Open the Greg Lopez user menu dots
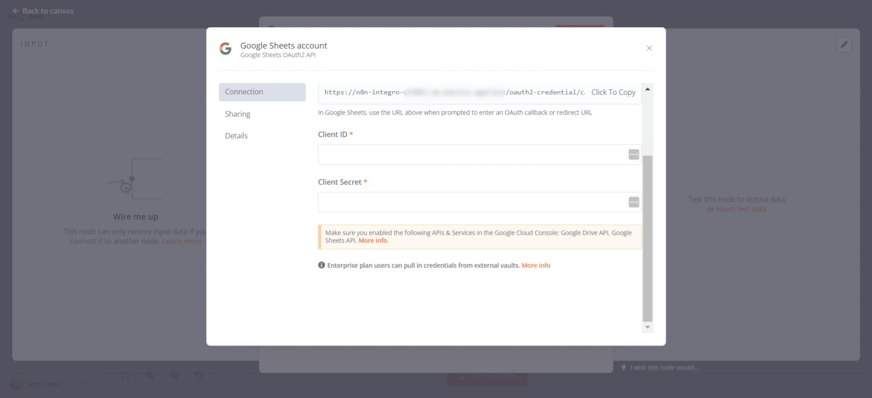 (86, 384)
